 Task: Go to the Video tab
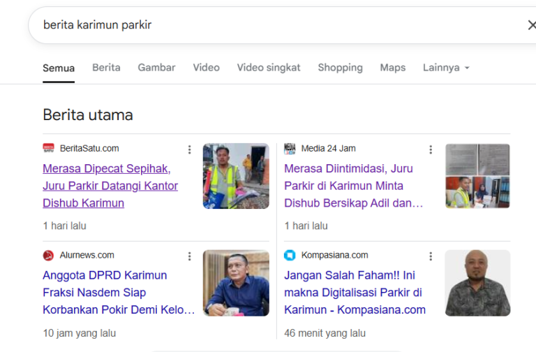206,67
